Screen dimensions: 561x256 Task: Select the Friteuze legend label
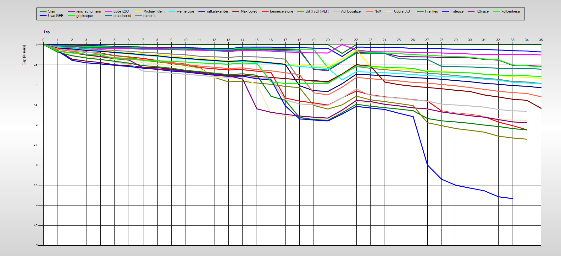(x=457, y=11)
